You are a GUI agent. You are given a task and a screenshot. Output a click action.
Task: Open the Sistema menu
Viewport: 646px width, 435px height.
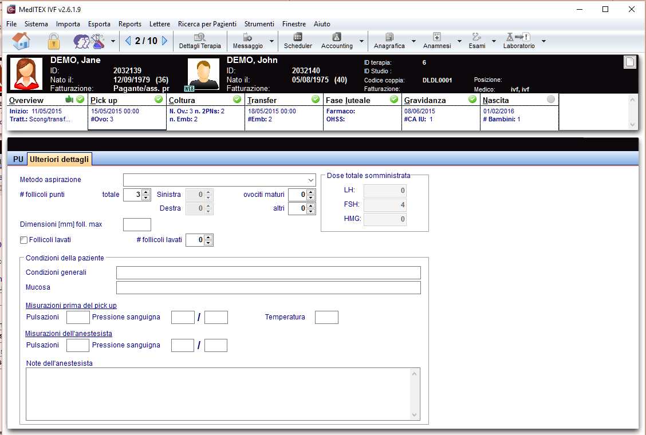(36, 24)
